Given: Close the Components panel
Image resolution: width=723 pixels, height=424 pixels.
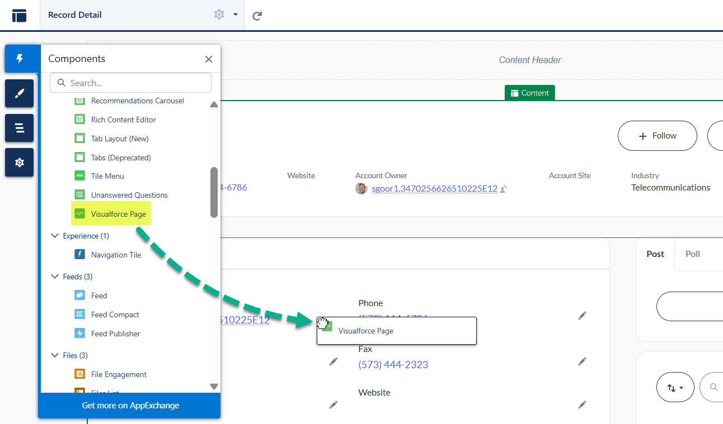Looking at the screenshot, I should point(209,59).
